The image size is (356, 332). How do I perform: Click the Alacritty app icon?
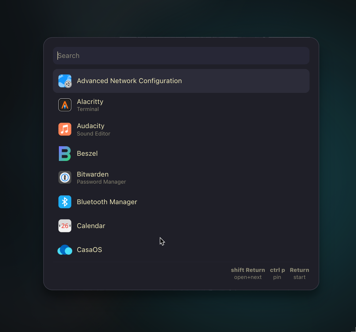[x=65, y=105]
